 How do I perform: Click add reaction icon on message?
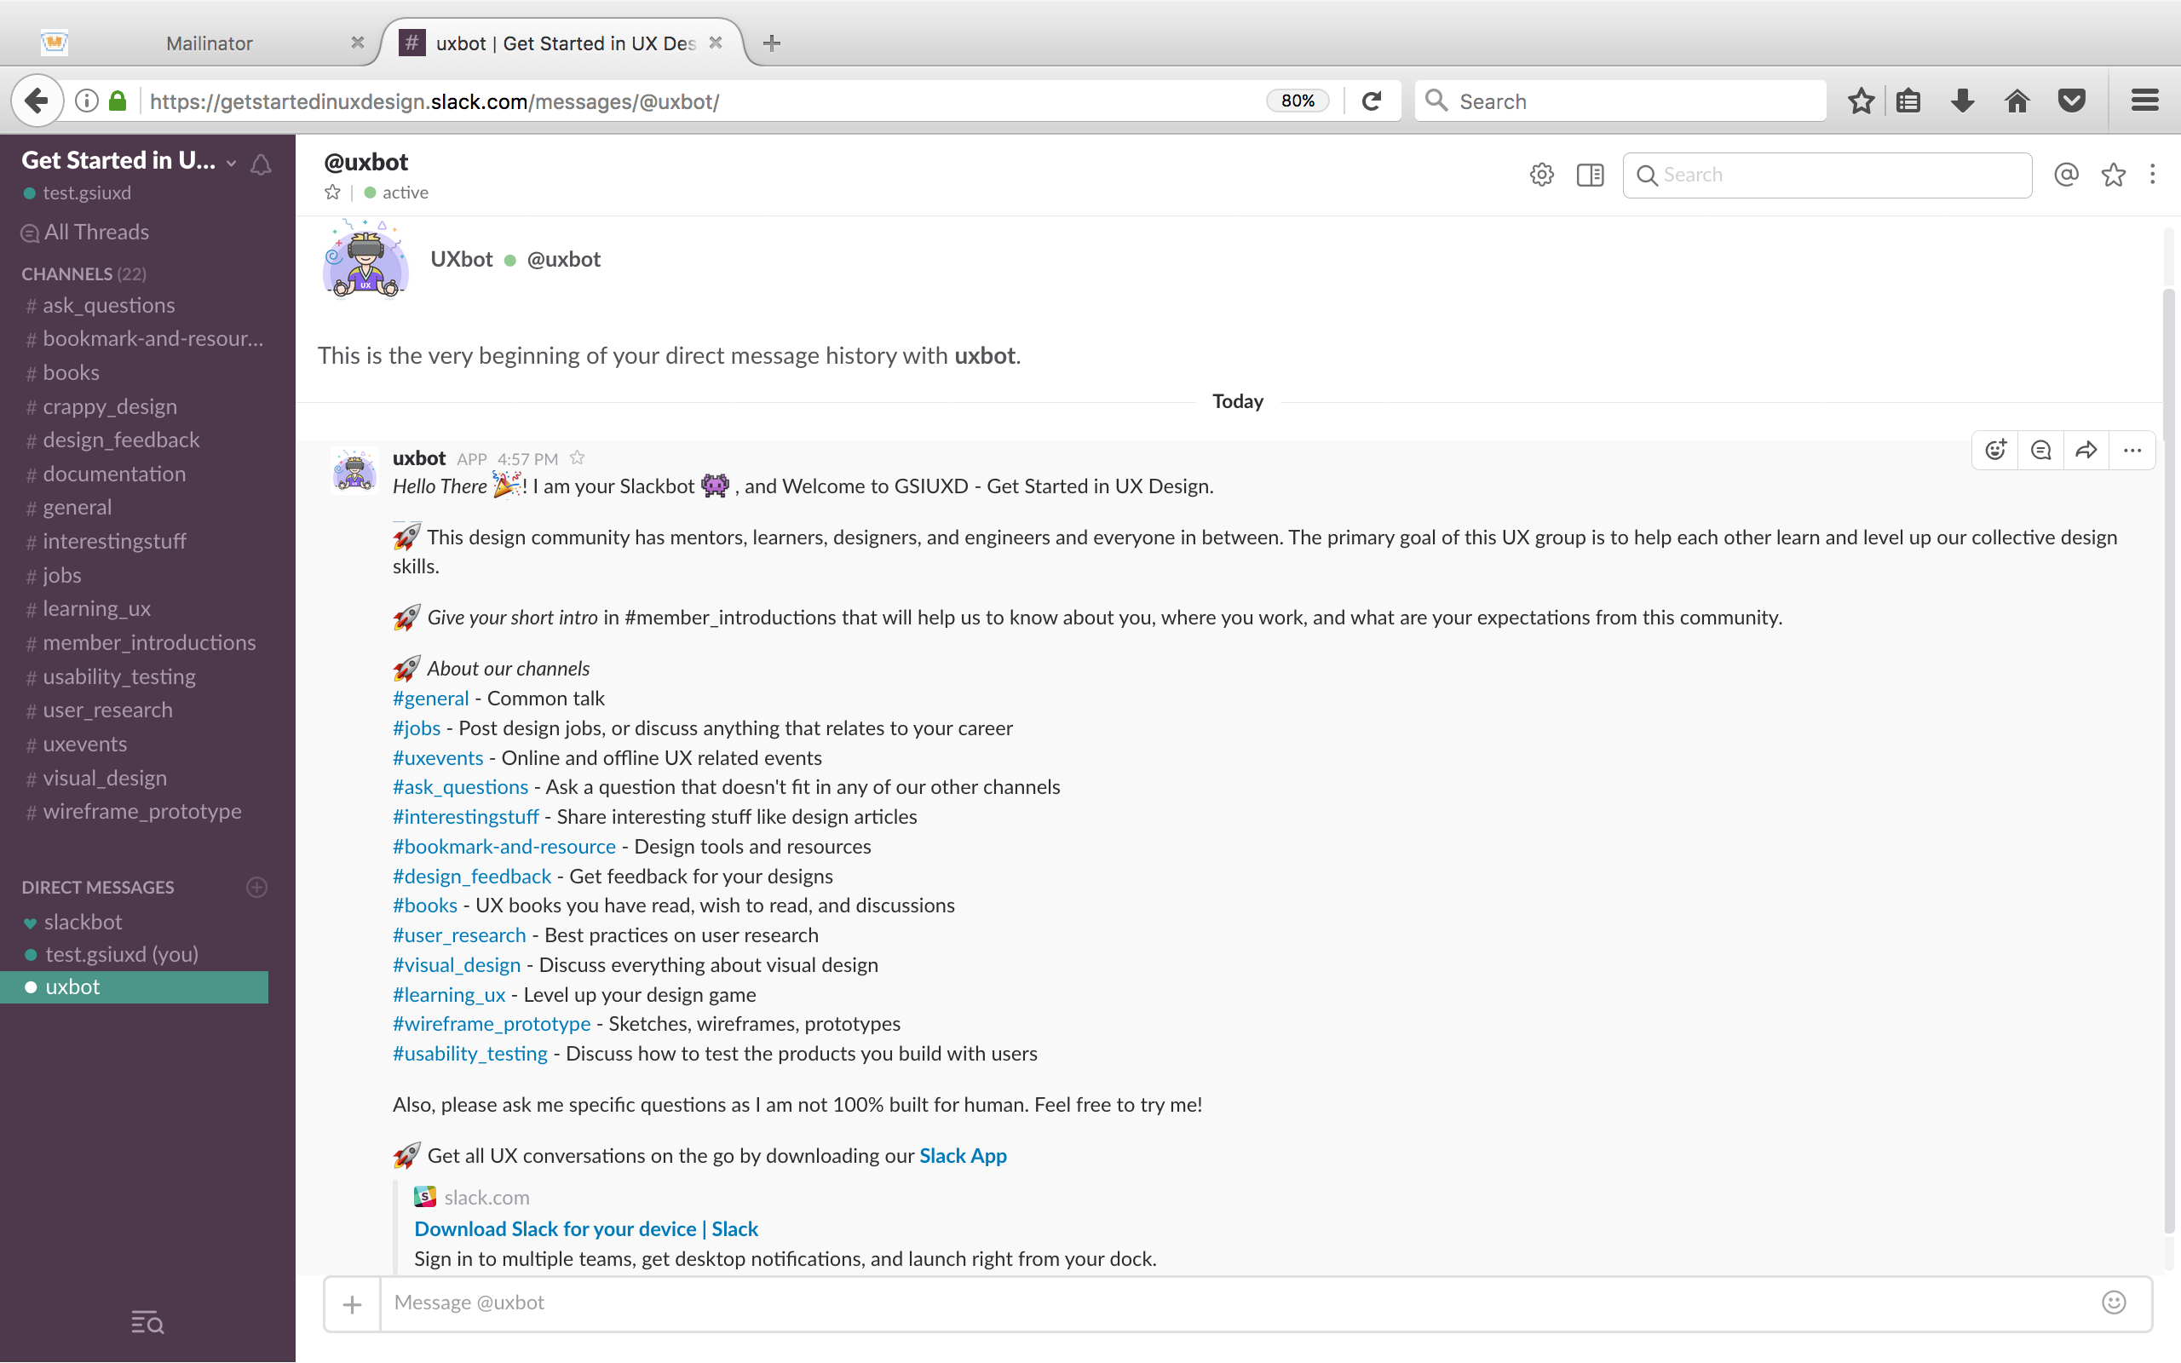click(1995, 450)
